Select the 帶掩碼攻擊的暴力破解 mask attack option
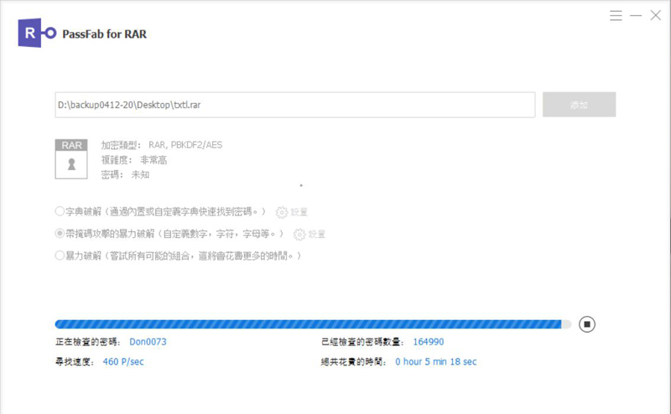This screenshot has height=414, width=671. pyautogui.click(x=60, y=234)
